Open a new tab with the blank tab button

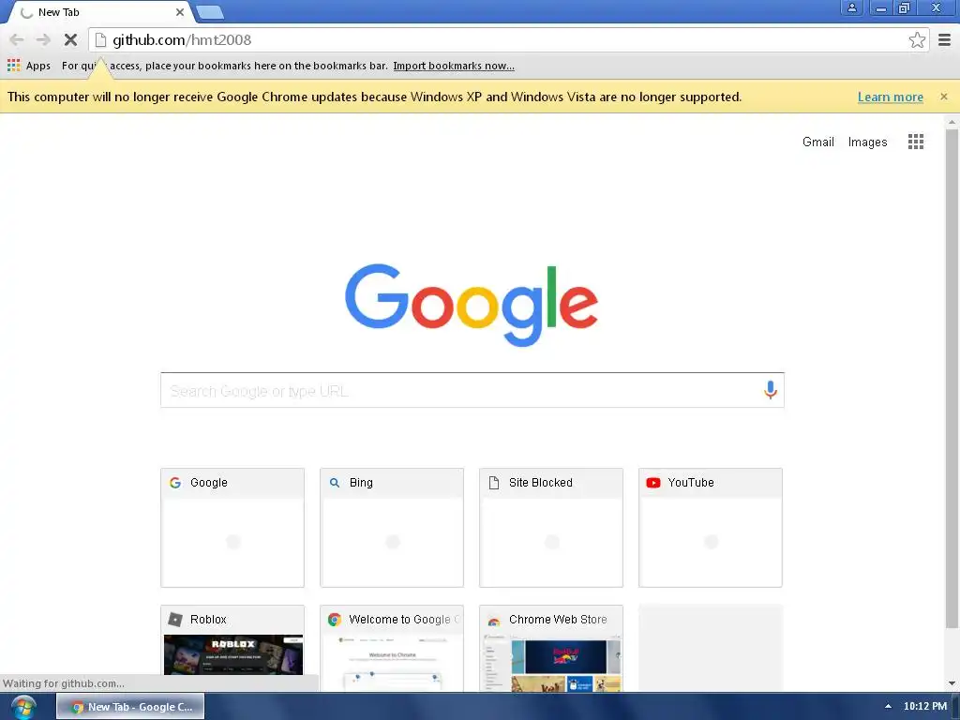tap(211, 12)
